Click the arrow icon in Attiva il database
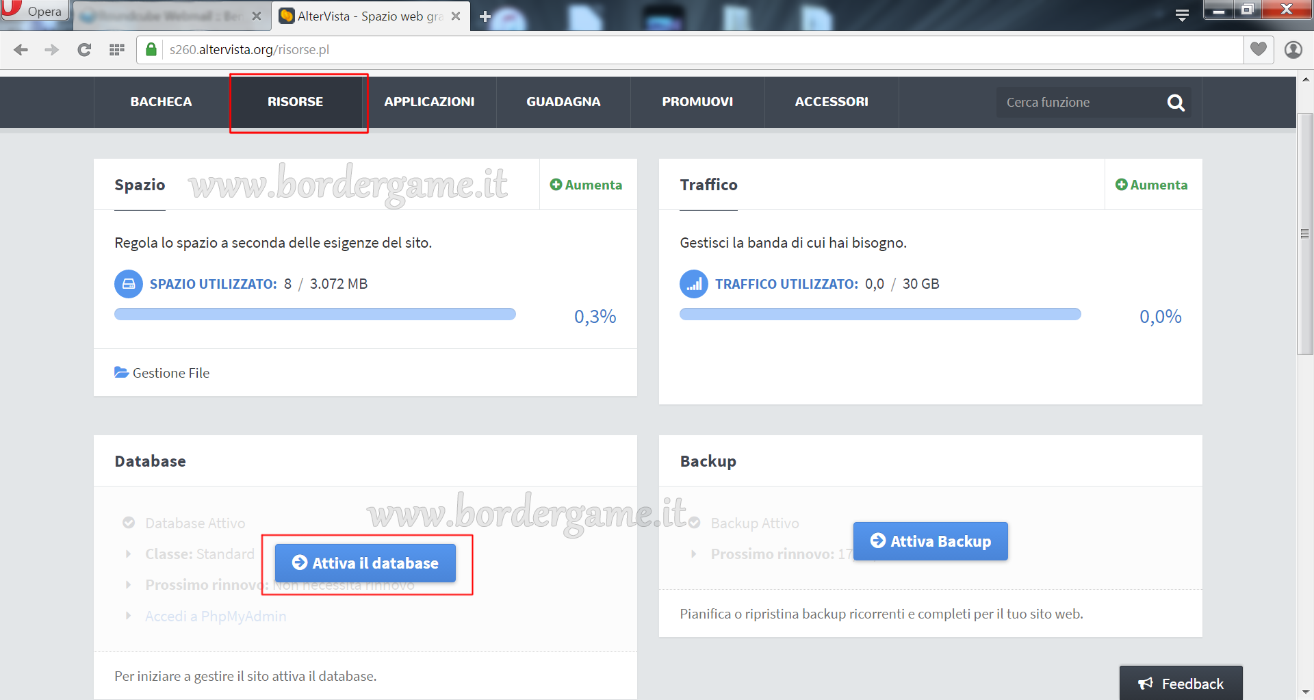The image size is (1314, 700). click(299, 562)
